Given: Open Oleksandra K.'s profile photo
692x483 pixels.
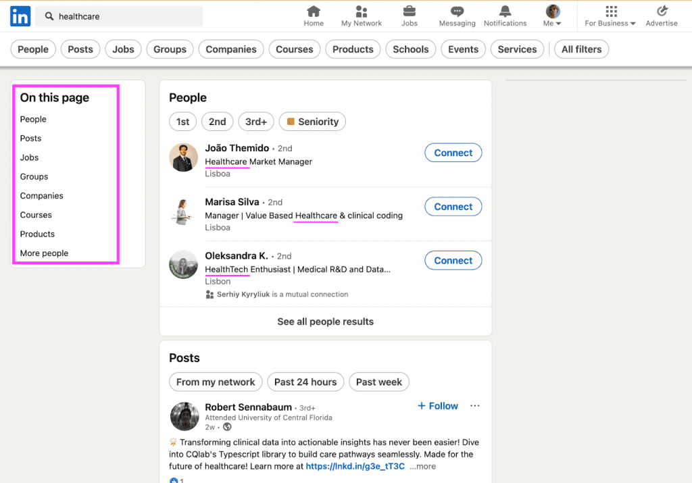Looking at the screenshot, I should (184, 265).
